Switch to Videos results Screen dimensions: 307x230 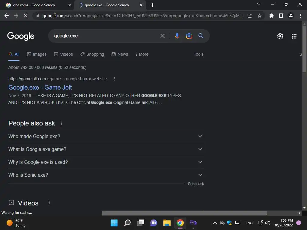(x=64, y=55)
